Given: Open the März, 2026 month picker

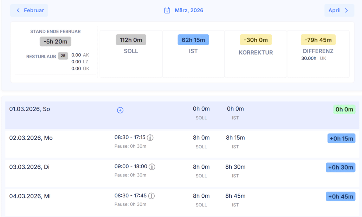Looking at the screenshot, I should coord(184,10).
